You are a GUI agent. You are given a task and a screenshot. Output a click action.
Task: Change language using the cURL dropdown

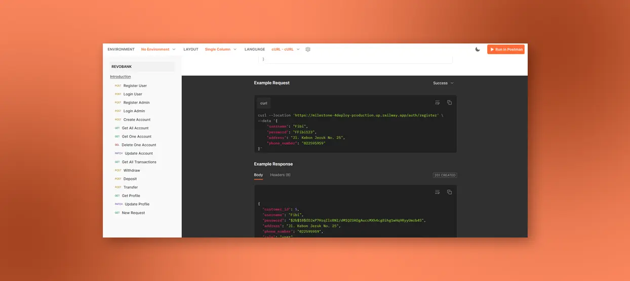286,50
